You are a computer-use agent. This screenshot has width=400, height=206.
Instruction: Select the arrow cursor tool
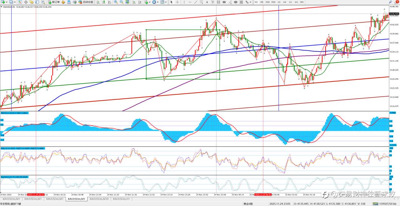tap(172, 2)
